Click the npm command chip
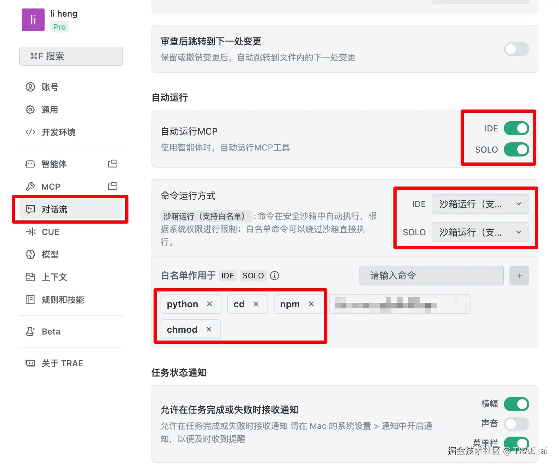The width and height of the screenshot is (559, 467). tap(299, 304)
